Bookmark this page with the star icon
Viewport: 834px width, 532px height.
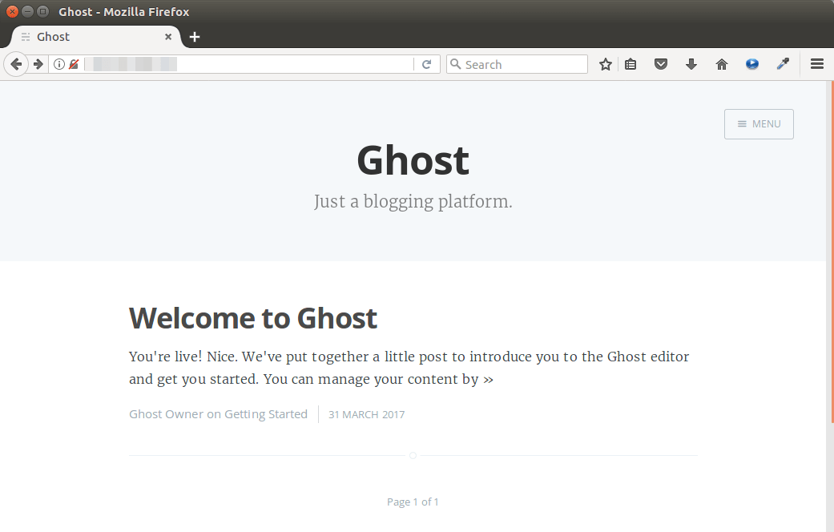606,64
